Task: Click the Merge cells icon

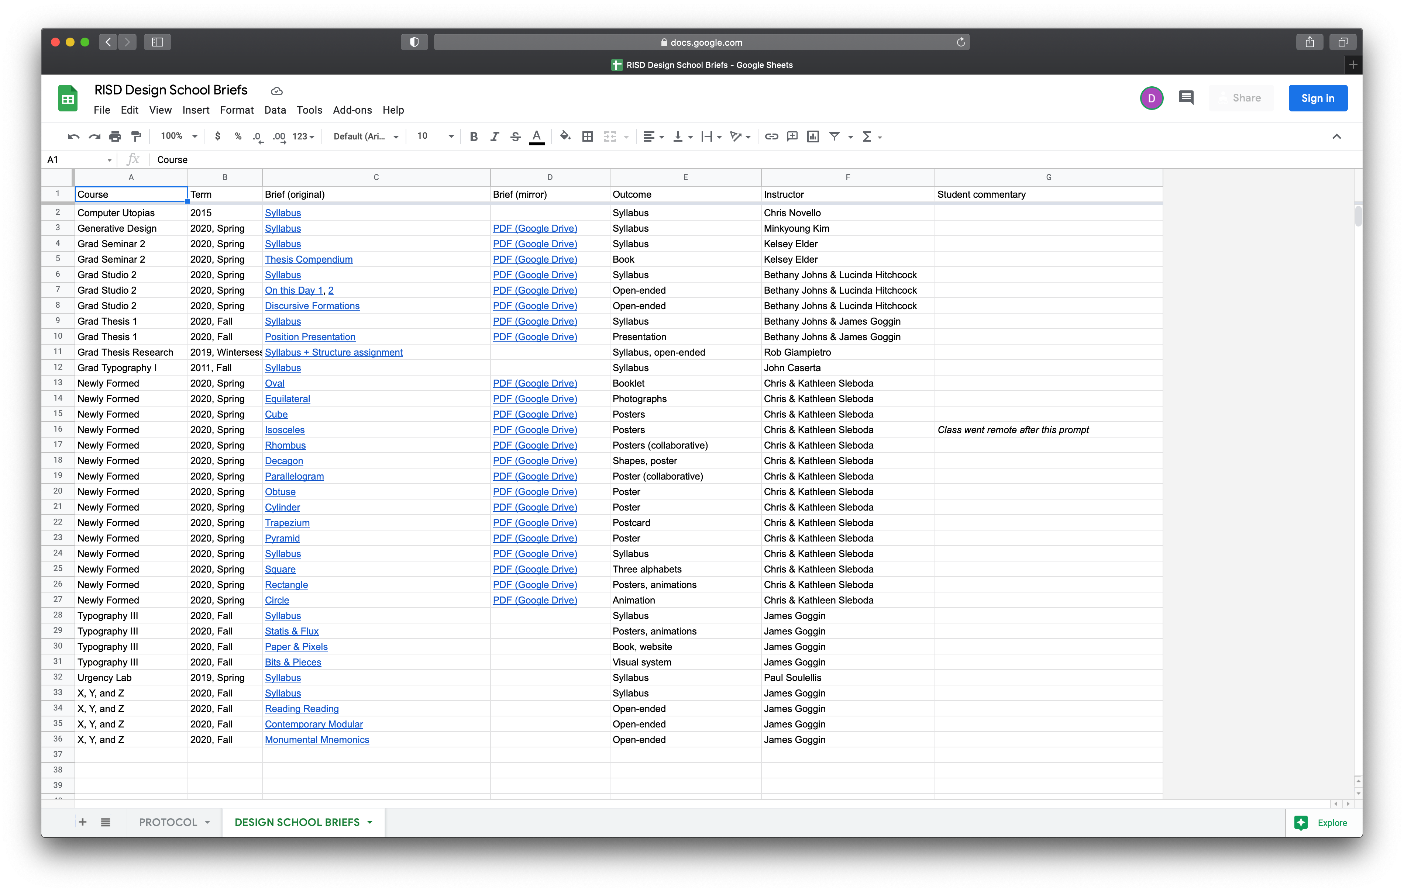Action: tap(610, 136)
